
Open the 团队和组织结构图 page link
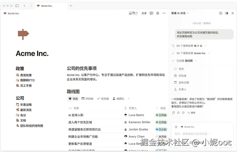point(29,126)
